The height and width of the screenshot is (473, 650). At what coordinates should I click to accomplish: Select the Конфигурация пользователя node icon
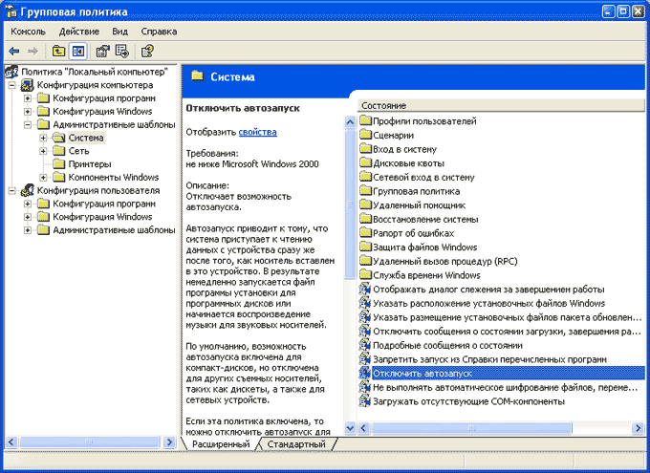[x=27, y=190]
